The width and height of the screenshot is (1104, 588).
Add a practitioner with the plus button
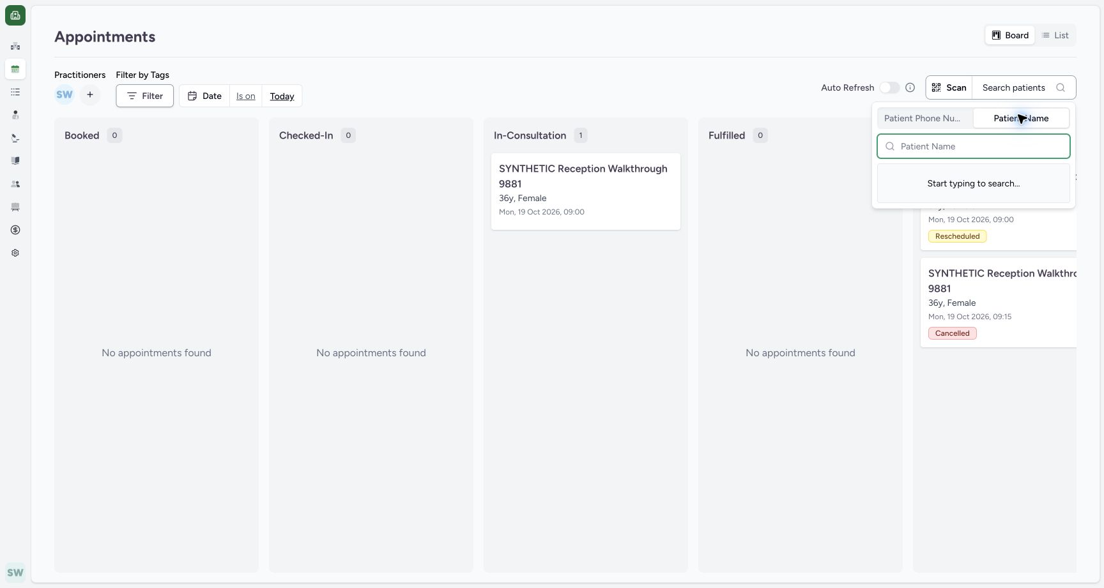[90, 95]
